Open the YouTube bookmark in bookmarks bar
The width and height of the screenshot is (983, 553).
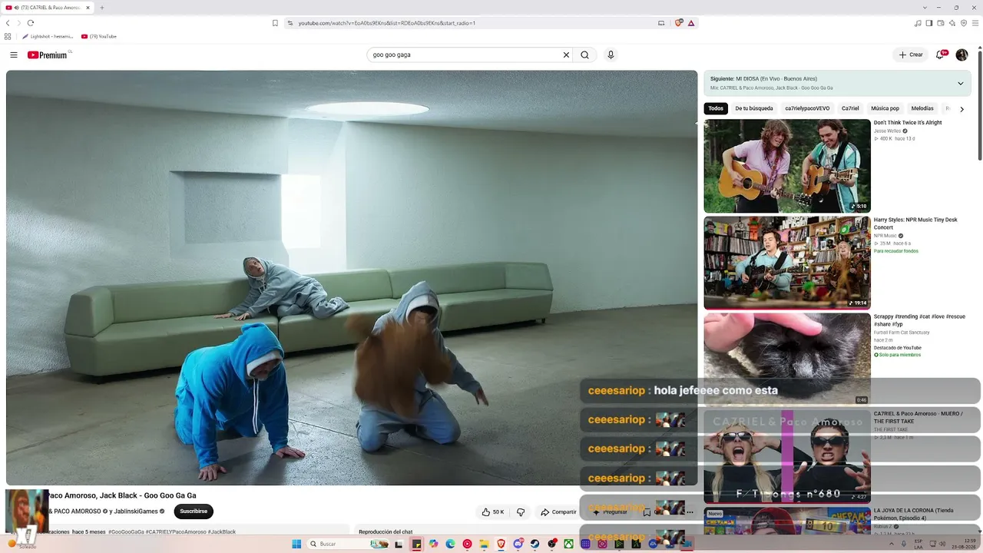click(x=99, y=36)
